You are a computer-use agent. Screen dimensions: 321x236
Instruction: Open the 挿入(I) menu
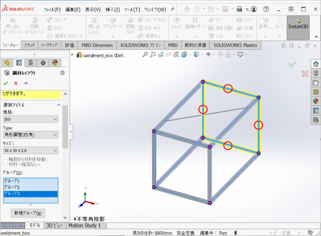pyautogui.click(x=113, y=10)
